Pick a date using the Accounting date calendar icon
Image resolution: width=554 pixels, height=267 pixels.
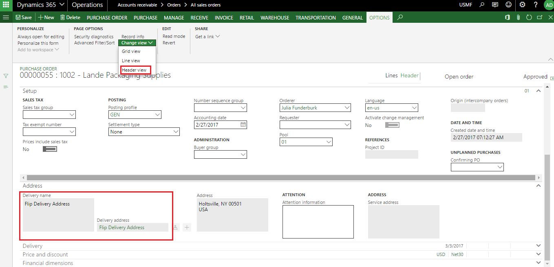click(x=243, y=125)
